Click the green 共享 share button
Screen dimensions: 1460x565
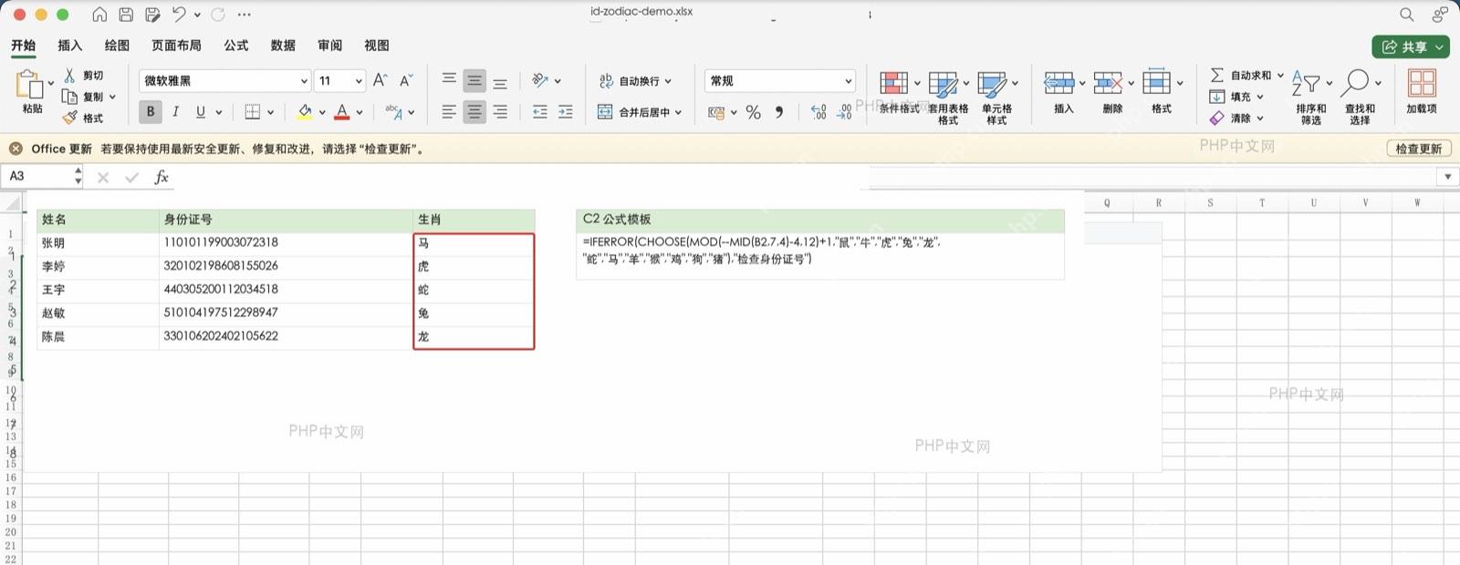[1411, 46]
